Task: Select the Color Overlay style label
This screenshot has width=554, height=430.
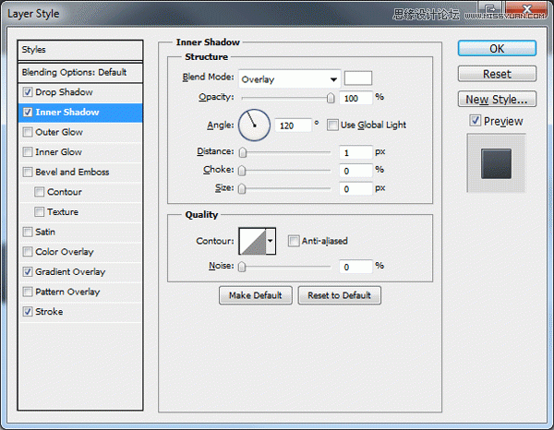Action: click(65, 252)
